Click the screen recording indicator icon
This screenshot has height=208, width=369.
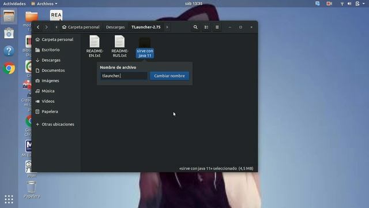coord(329,3)
